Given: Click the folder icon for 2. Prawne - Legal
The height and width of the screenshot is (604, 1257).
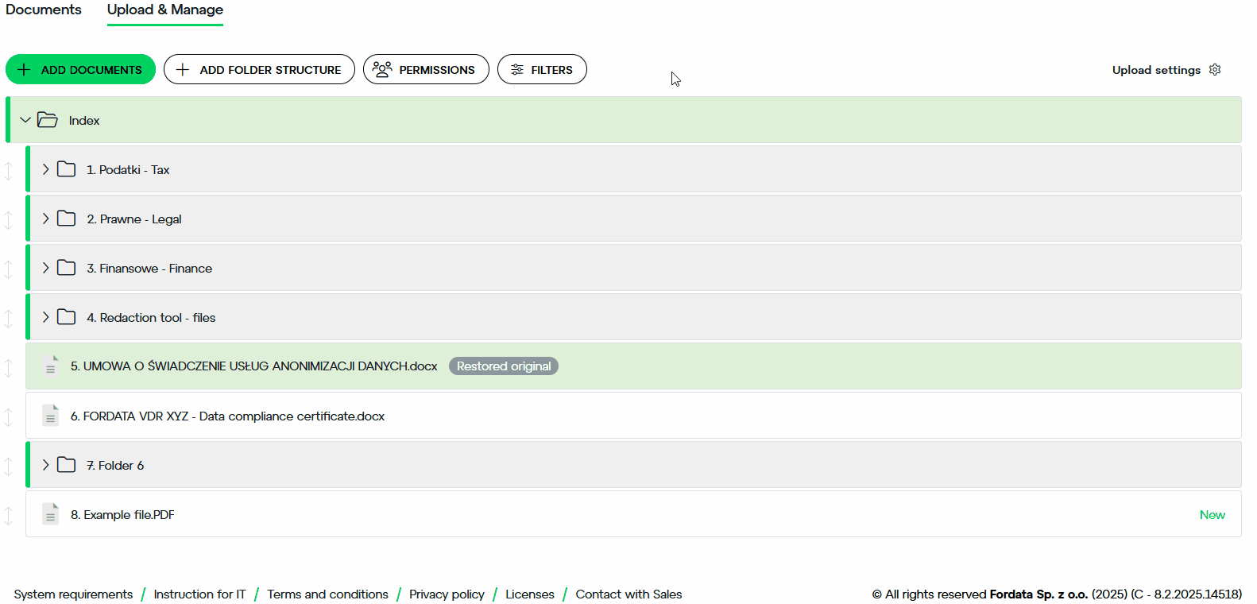Looking at the screenshot, I should pyautogui.click(x=67, y=219).
